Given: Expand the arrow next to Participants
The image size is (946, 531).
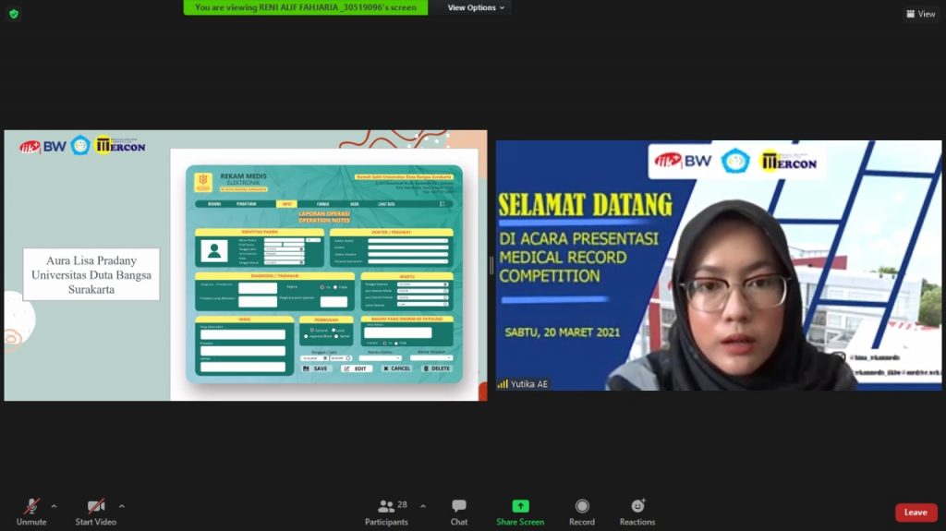Looking at the screenshot, I should pyautogui.click(x=423, y=506).
